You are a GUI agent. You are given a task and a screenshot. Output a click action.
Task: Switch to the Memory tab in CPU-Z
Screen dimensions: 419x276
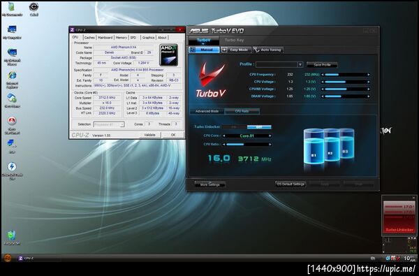click(122, 38)
